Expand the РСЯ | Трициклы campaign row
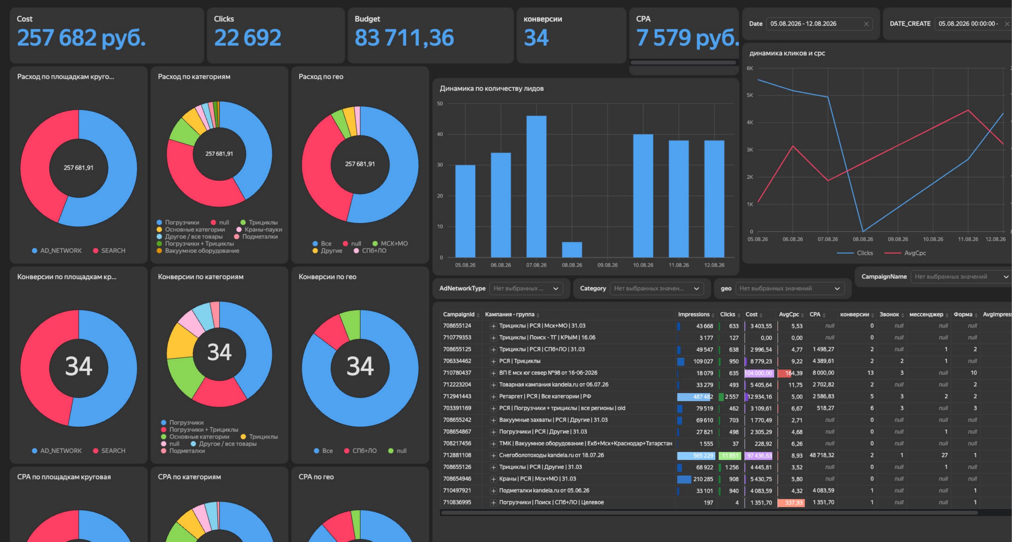The image size is (1012, 542). click(493, 362)
